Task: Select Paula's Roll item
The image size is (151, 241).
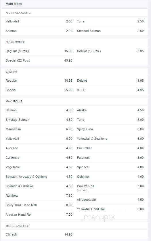Action: tap(110, 188)
